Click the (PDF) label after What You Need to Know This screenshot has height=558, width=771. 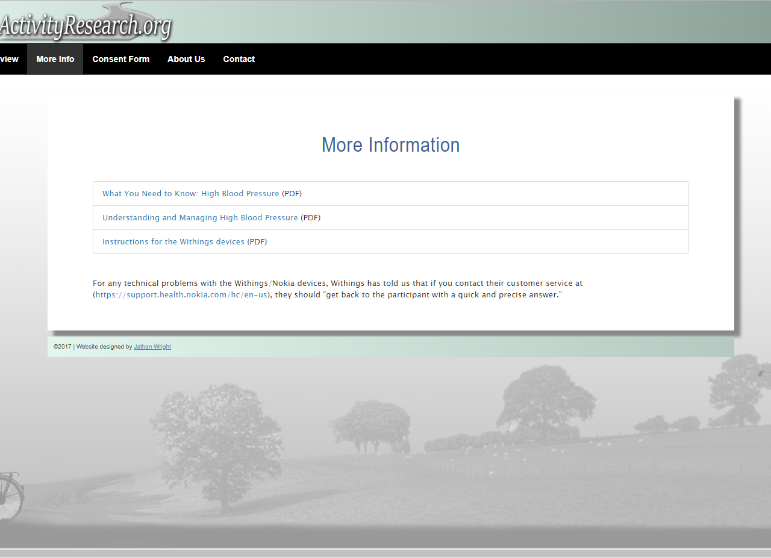point(292,194)
